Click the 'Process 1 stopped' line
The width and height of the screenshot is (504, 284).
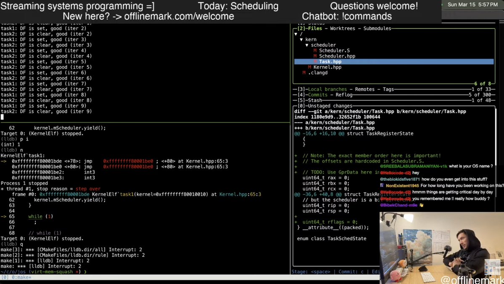(24, 183)
